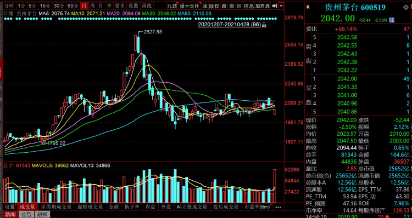Open the 窗 multi-window tool
The width and height of the screenshot is (412, 218).
tap(231, 6)
